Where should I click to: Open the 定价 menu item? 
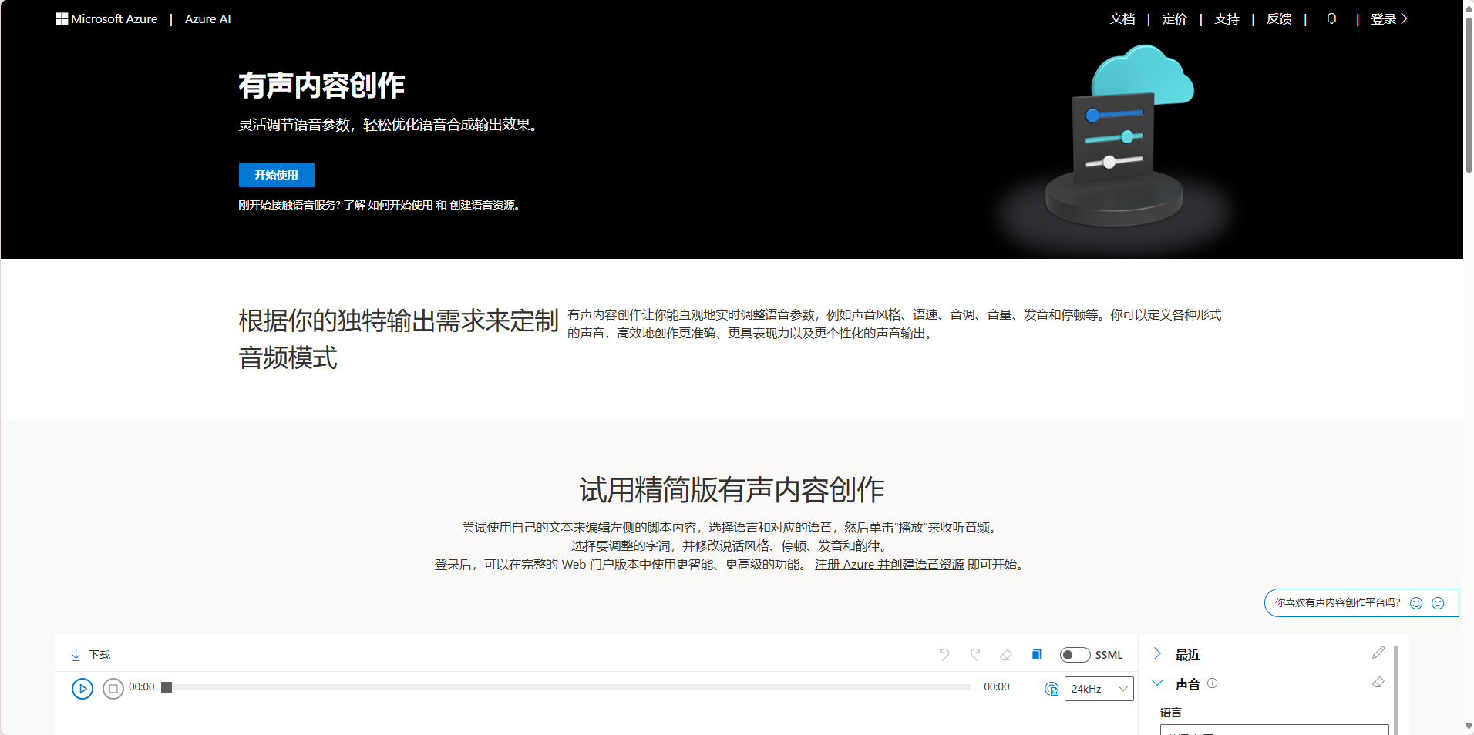(x=1174, y=19)
